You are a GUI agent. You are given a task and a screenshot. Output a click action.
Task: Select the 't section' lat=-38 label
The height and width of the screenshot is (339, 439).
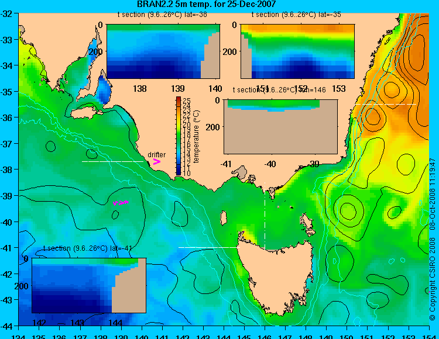click(x=162, y=15)
